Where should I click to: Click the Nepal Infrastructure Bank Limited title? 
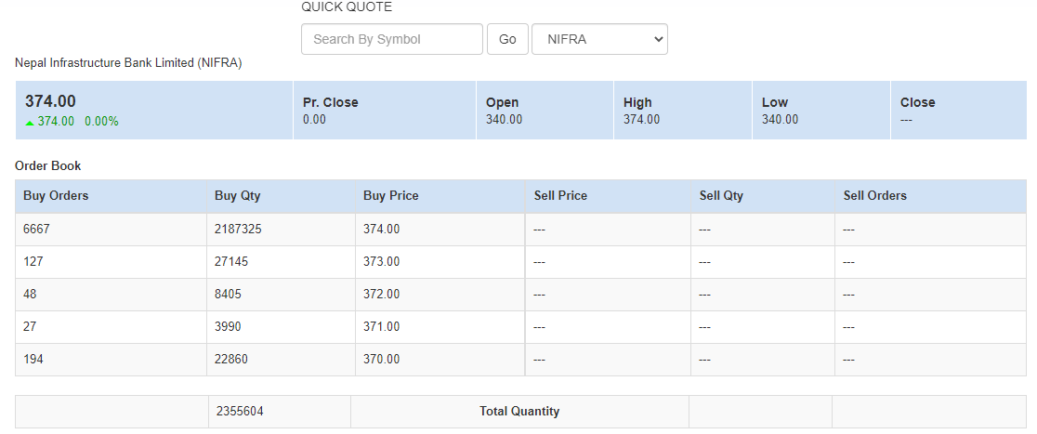[128, 63]
